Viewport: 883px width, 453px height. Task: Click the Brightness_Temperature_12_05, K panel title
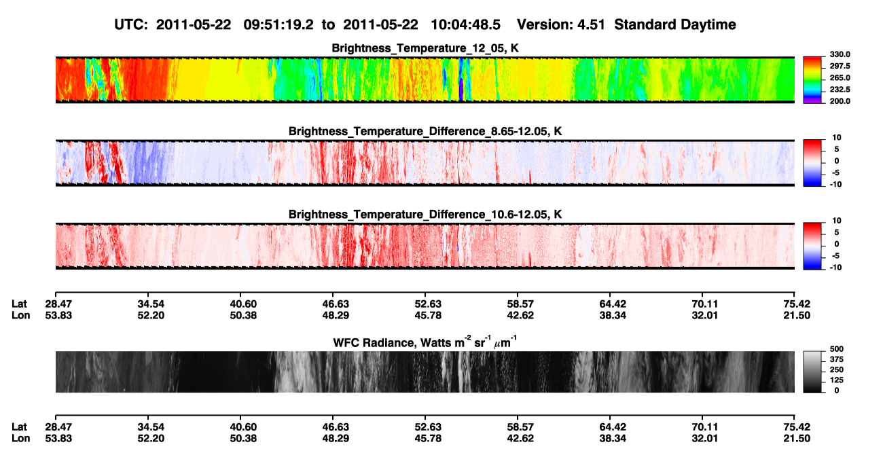pos(425,48)
